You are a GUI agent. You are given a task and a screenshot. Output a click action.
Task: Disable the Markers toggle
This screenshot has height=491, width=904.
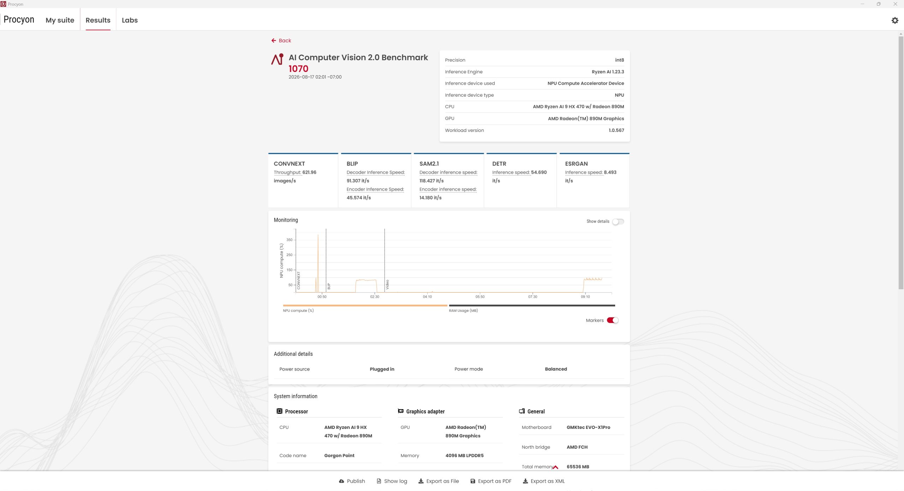click(613, 320)
